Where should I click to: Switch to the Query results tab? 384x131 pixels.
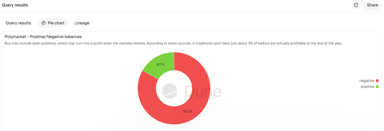tap(18, 23)
